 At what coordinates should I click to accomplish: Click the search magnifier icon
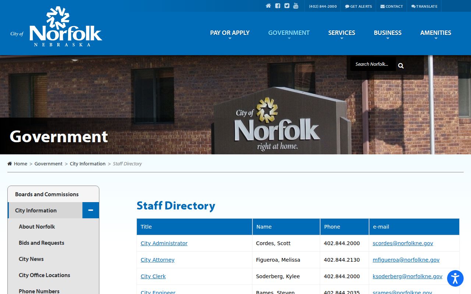click(x=401, y=65)
